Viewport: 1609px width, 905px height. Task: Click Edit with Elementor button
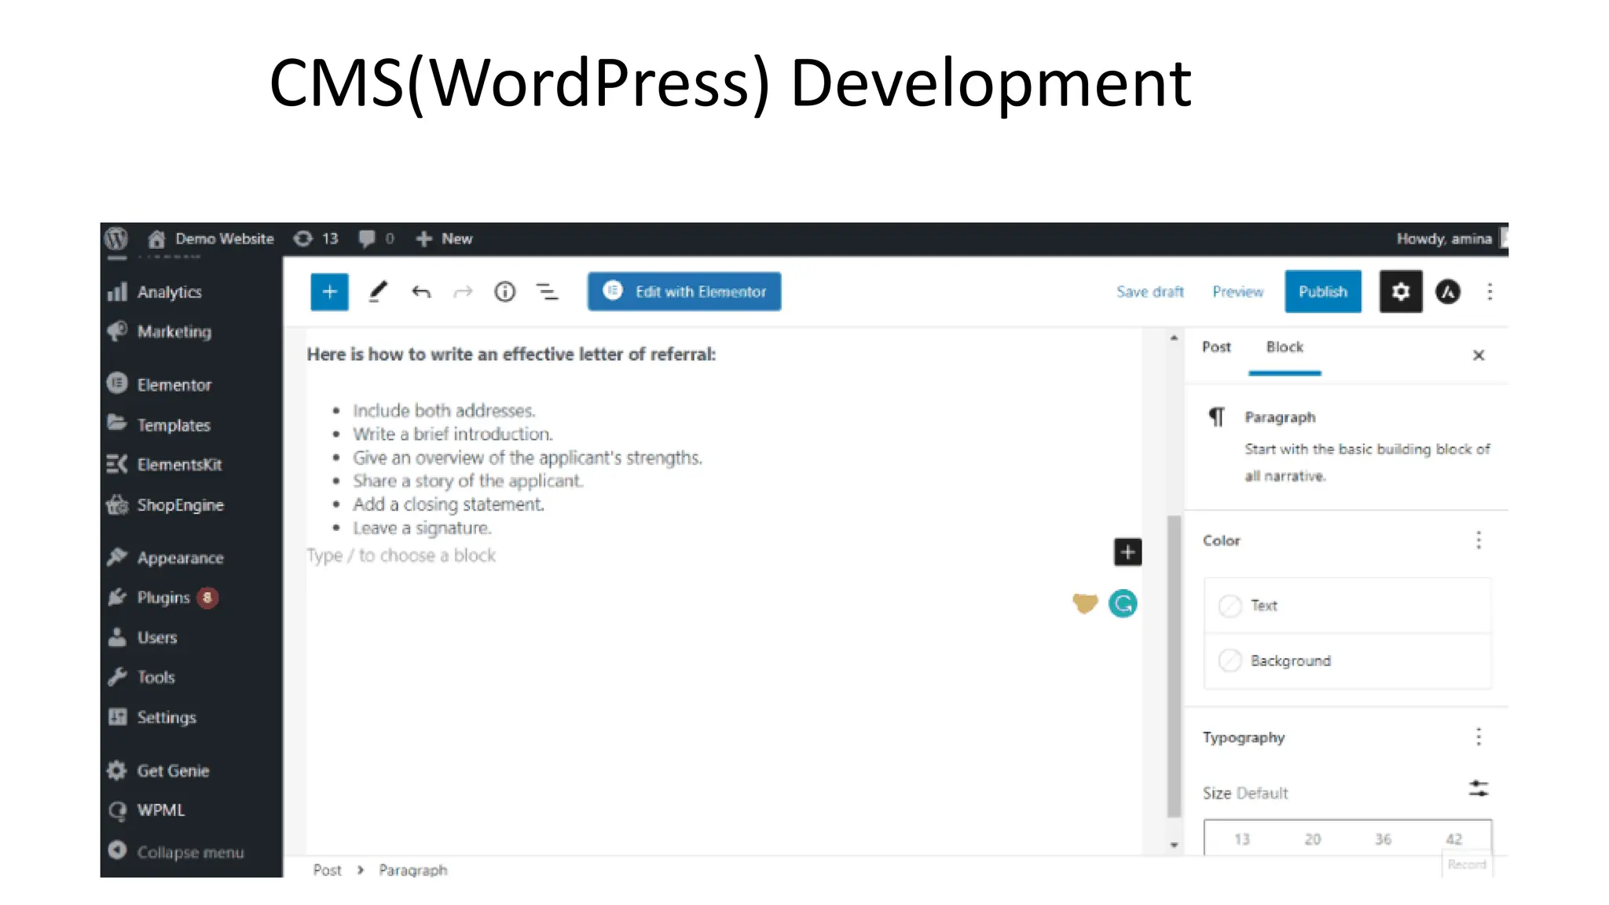coord(684,291)
